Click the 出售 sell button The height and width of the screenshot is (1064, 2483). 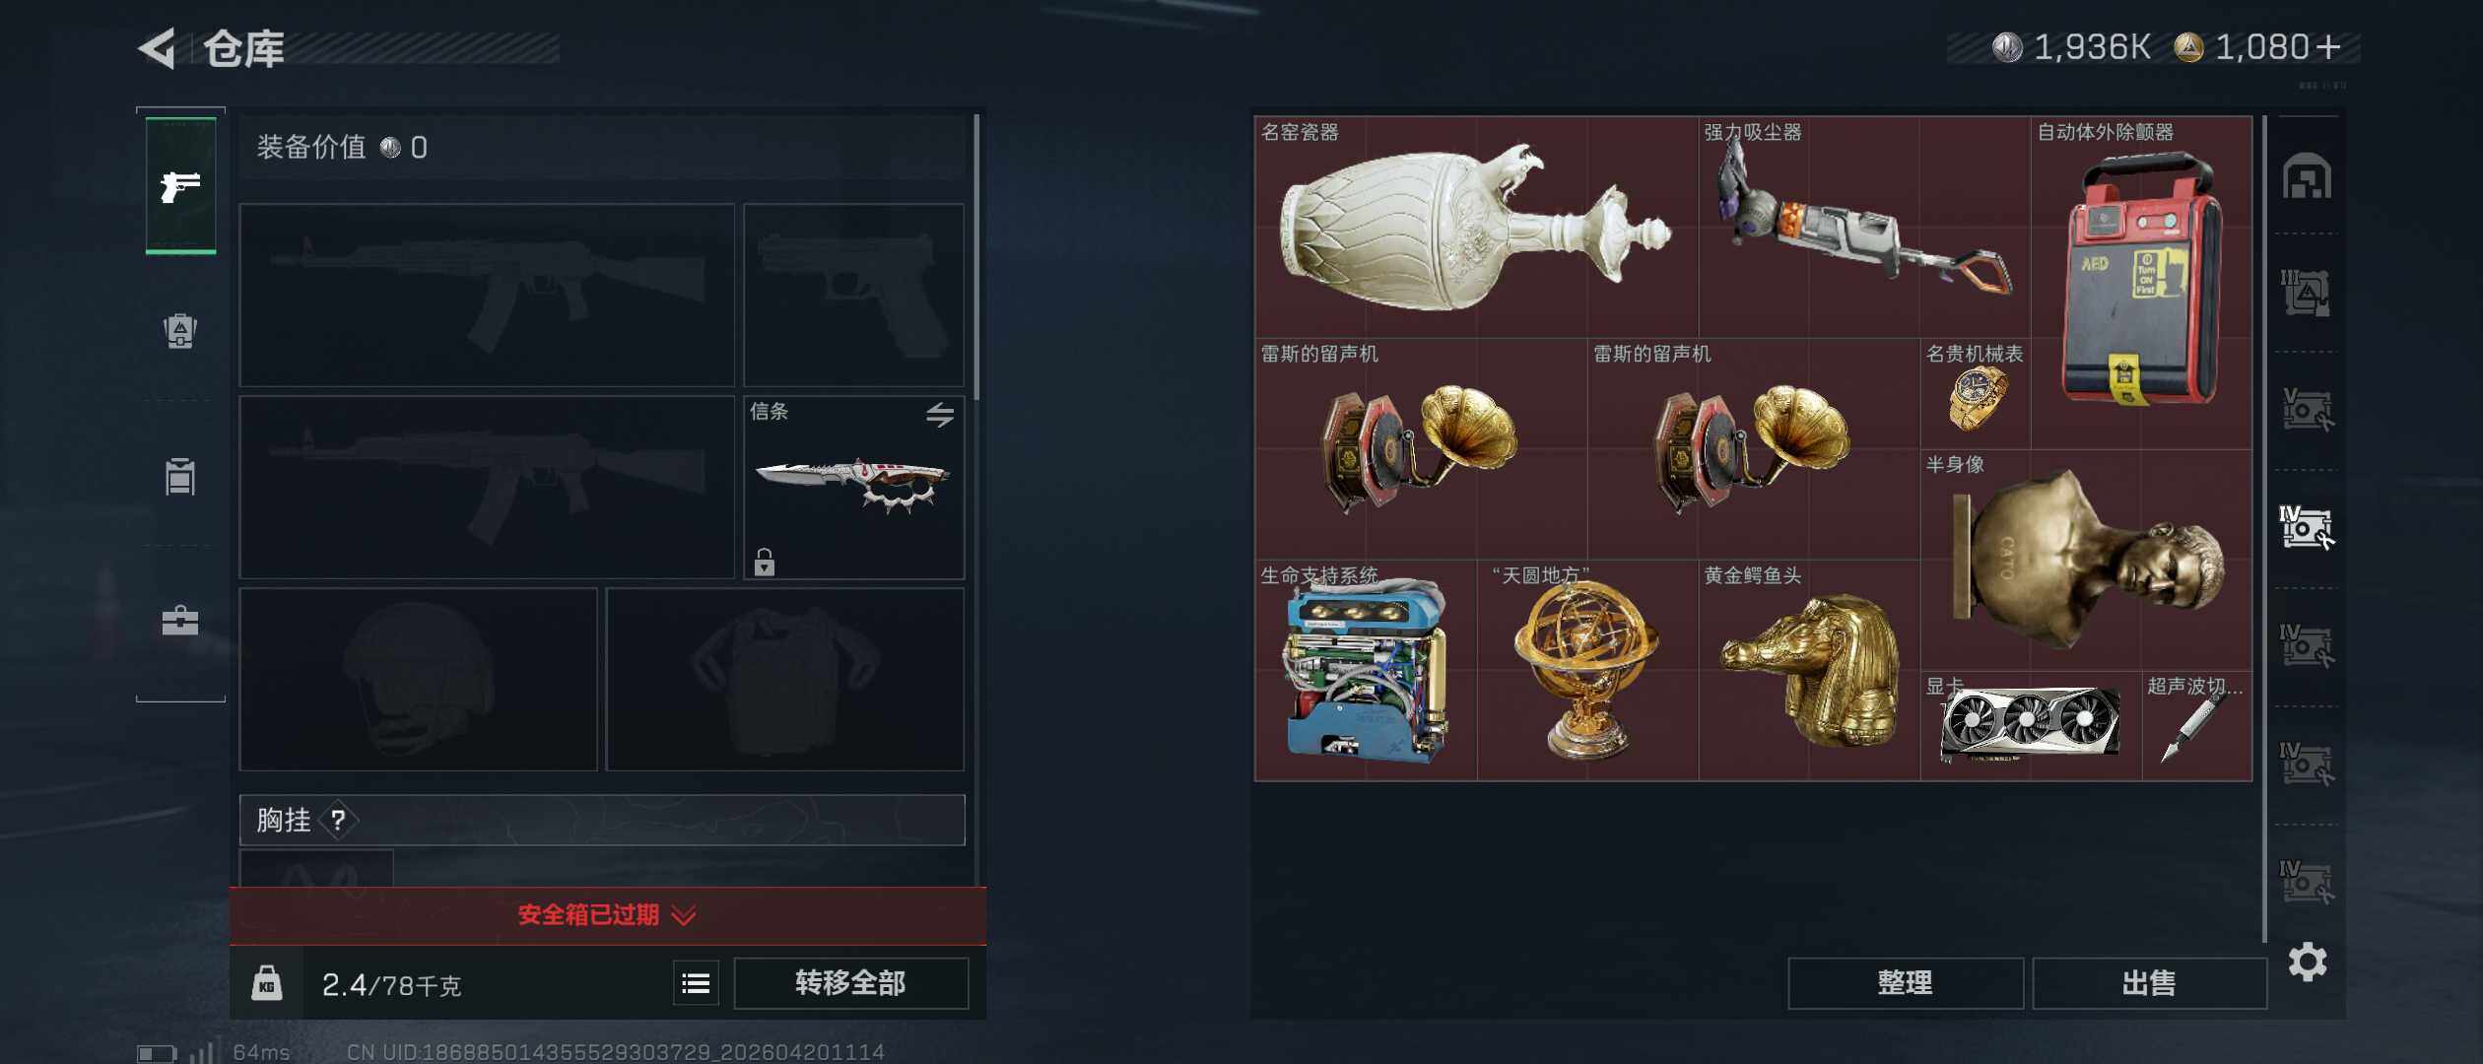click(2150, 983)
